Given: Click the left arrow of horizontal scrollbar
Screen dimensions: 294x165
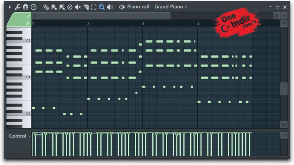Looking at the screenshot, I should (36, 16).
